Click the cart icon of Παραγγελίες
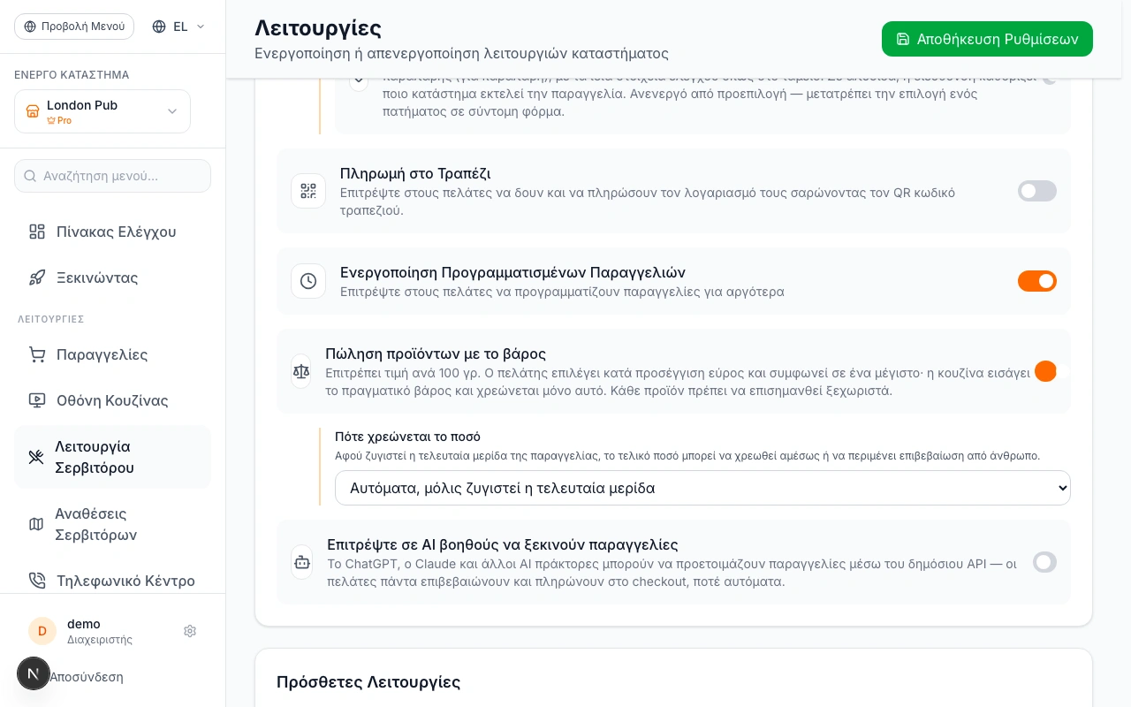The image size is (1131, 707). click(x=37, y=354)
